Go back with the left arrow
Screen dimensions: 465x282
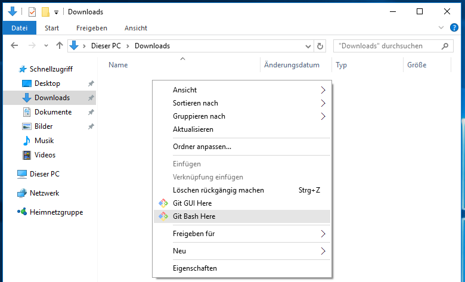coord(14,46)
